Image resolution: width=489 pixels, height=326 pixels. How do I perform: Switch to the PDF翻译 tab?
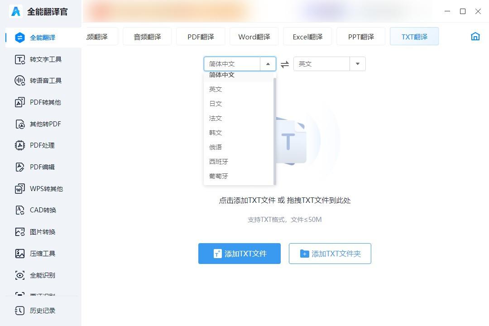(x=201, y=37)
